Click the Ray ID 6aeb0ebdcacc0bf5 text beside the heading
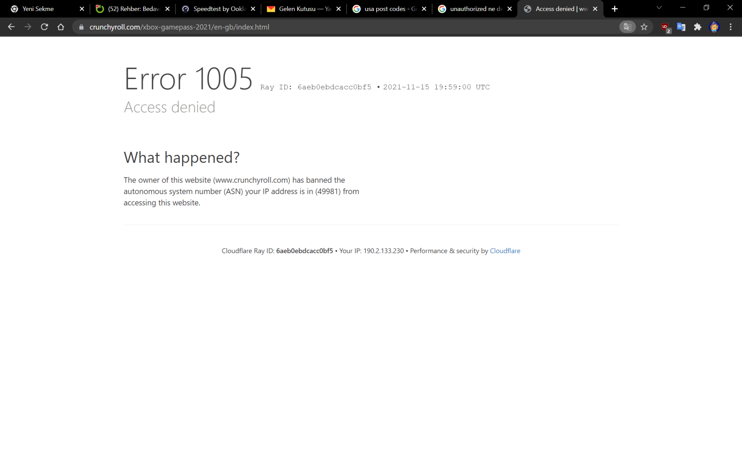 [x=316, y=87]
